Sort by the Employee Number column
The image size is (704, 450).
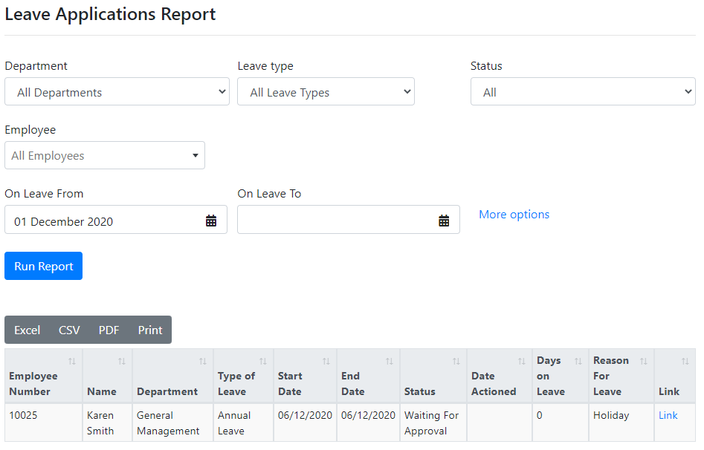tap(71, 361)
